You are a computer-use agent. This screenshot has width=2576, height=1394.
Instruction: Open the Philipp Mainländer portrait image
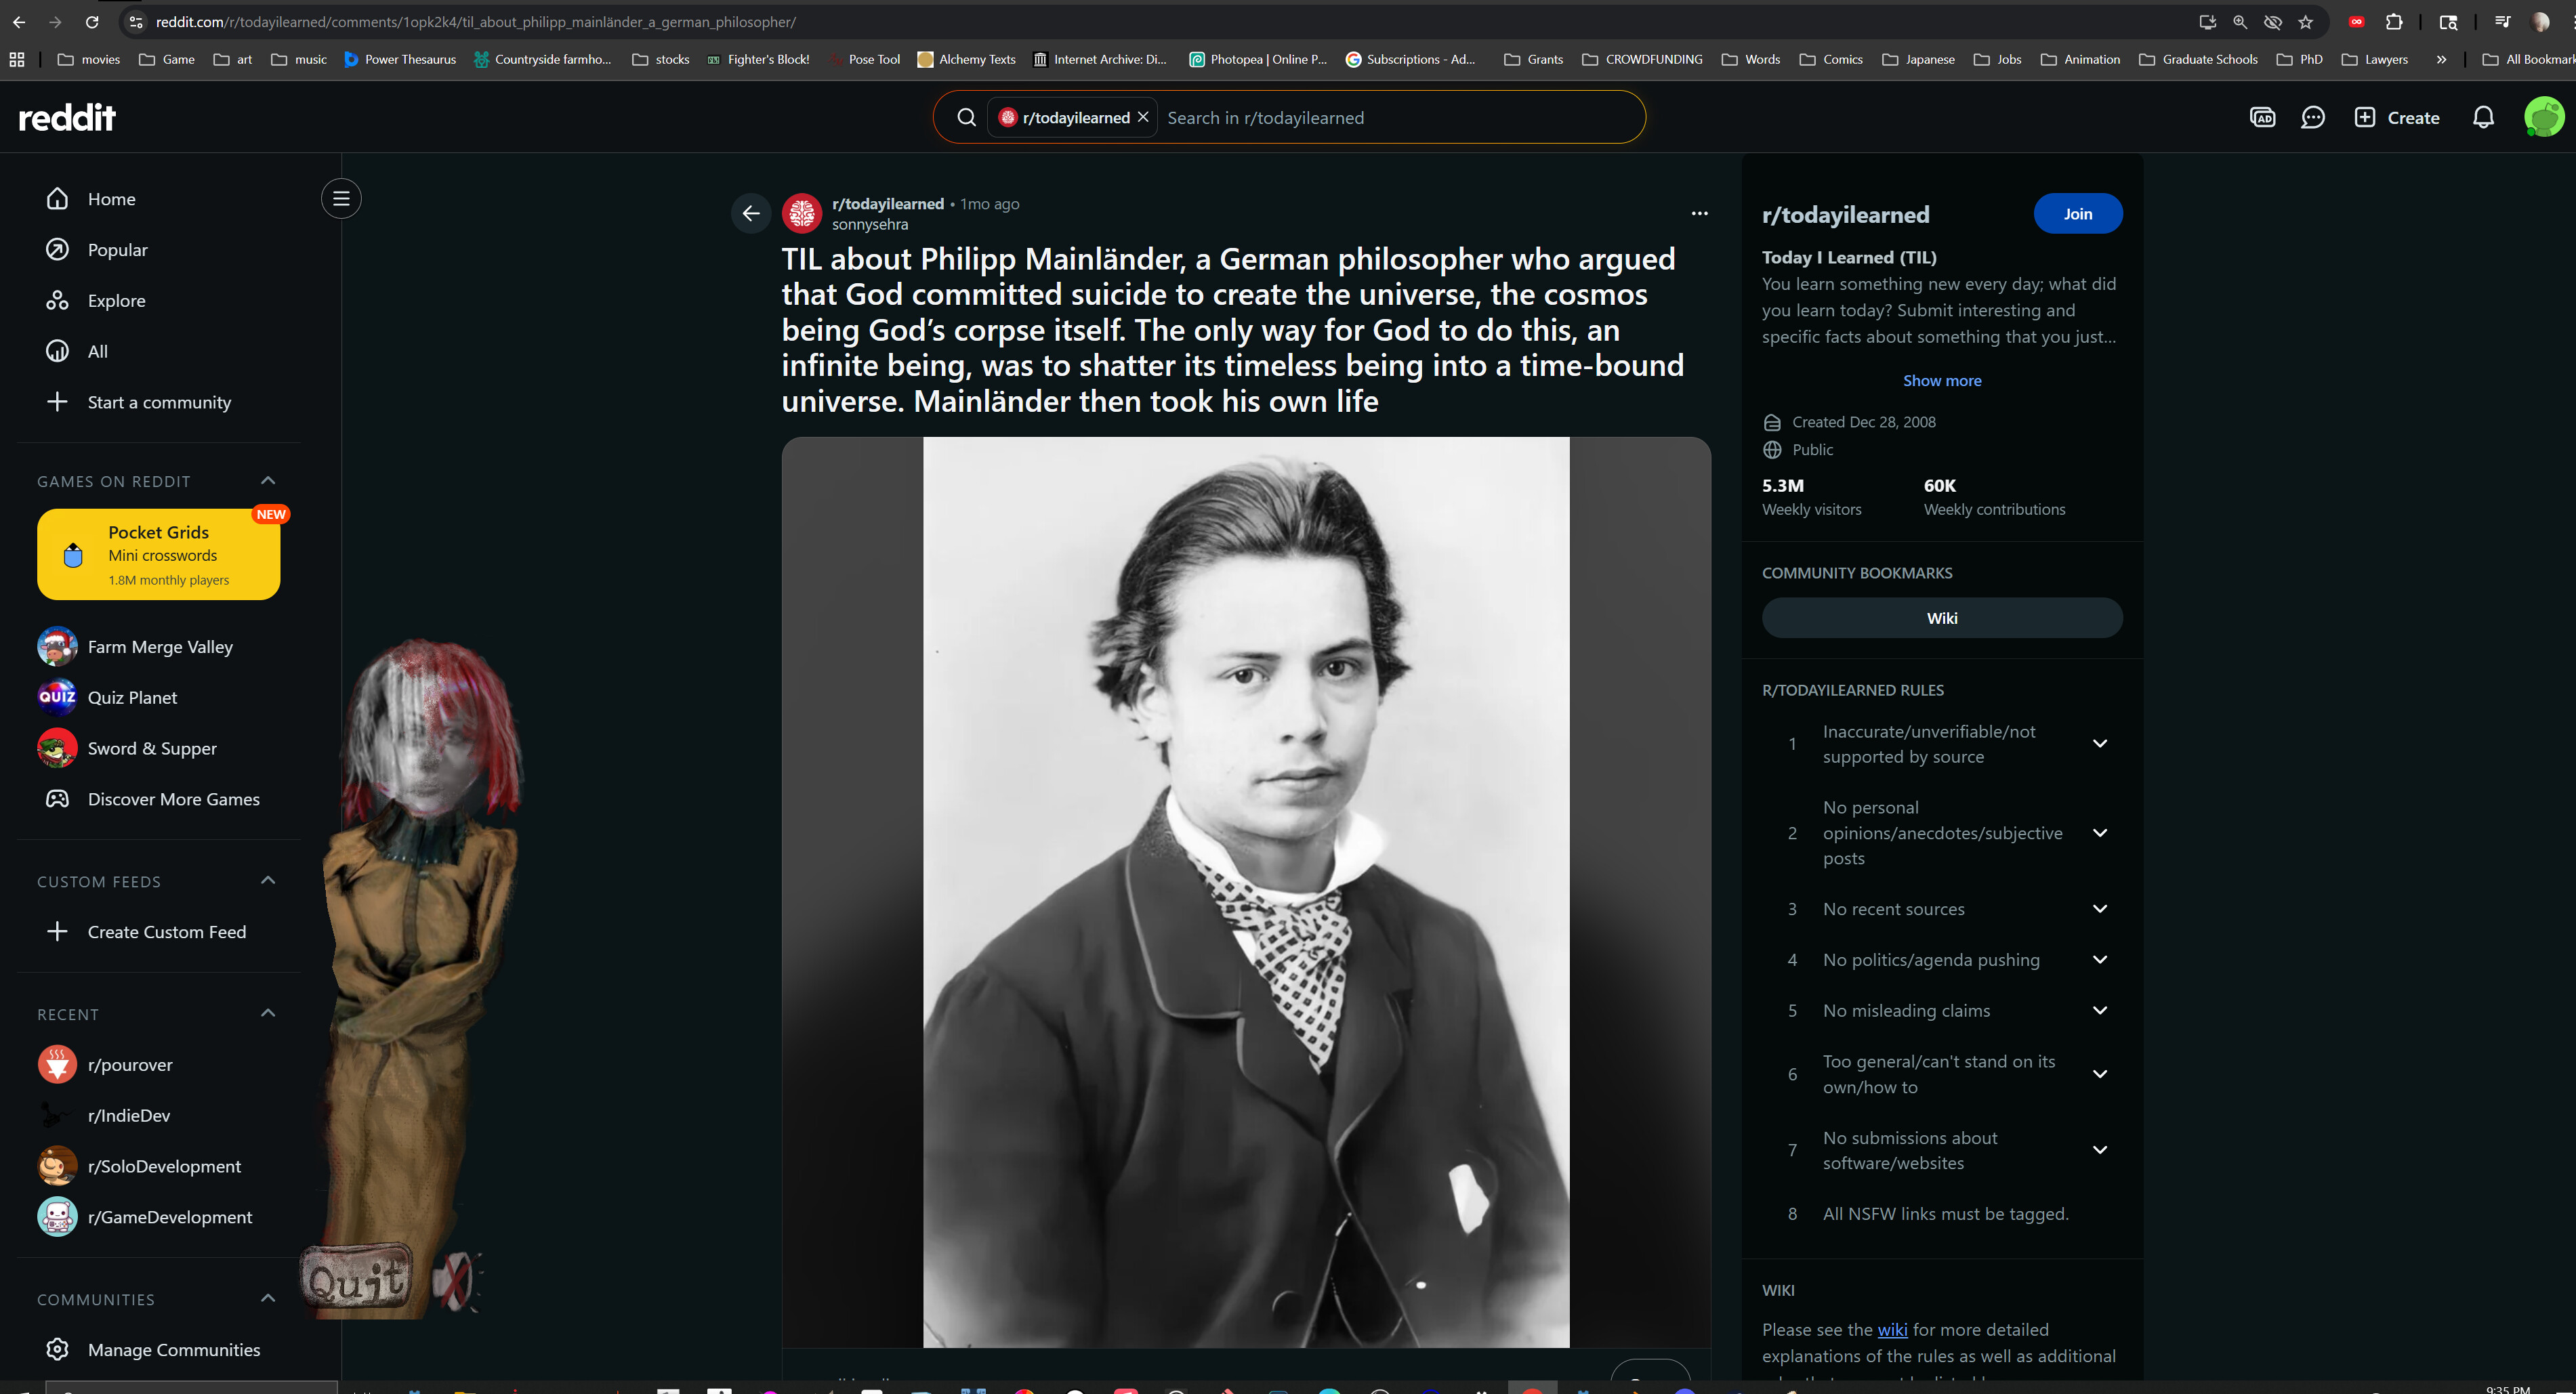tap(1246, 892)
